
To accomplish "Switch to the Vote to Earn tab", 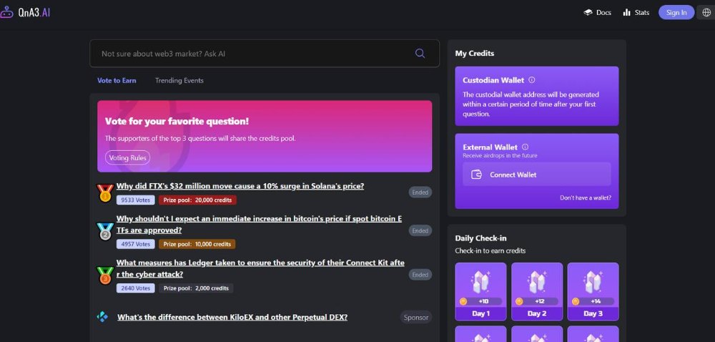I will 117,80.
